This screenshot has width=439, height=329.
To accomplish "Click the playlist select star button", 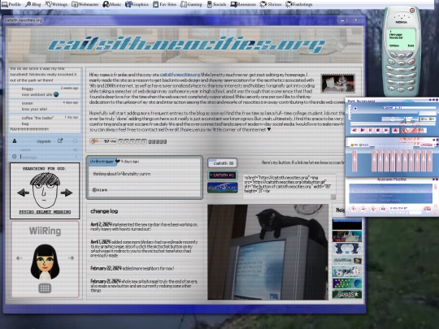I will (x=373, y=209).
